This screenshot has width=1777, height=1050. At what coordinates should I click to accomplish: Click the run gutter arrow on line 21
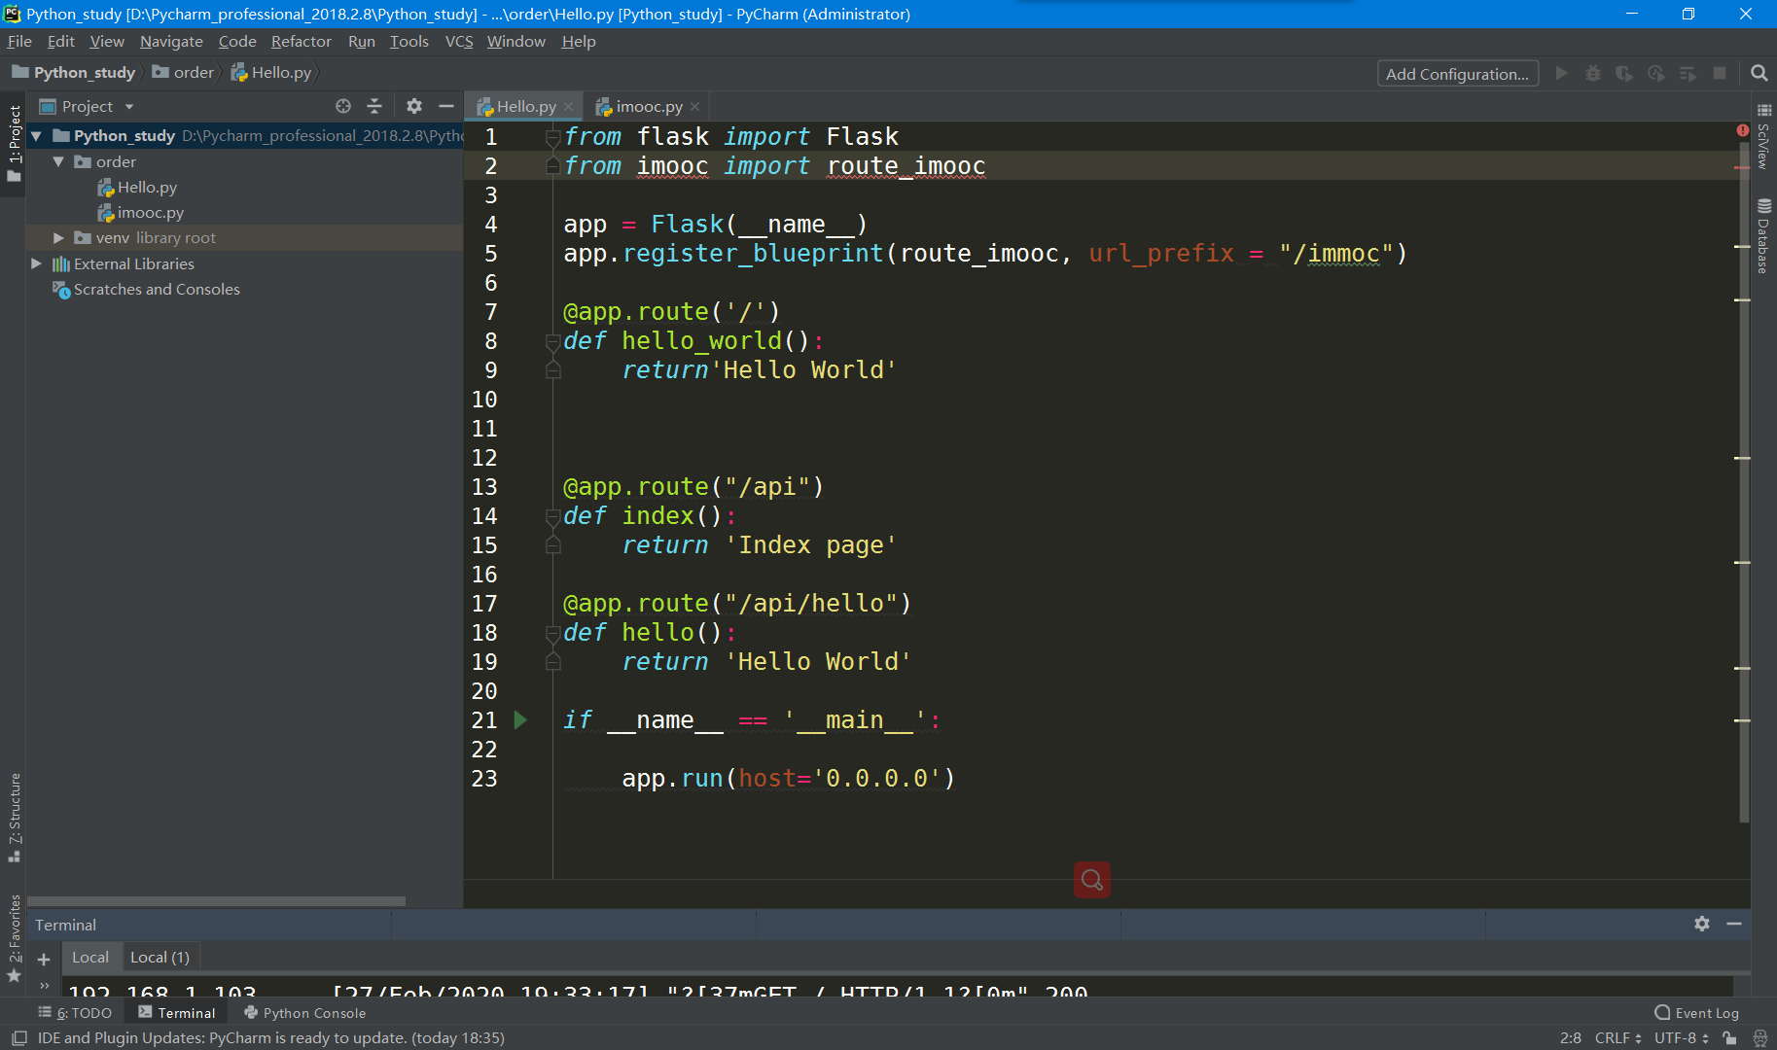click(x=520, y=720)
